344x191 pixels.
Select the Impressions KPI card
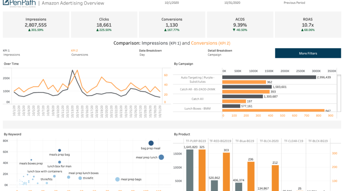click(36, 24)
